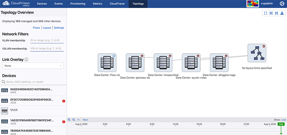
Task: Select the No layout hints specified node
Action: [257, 53]
